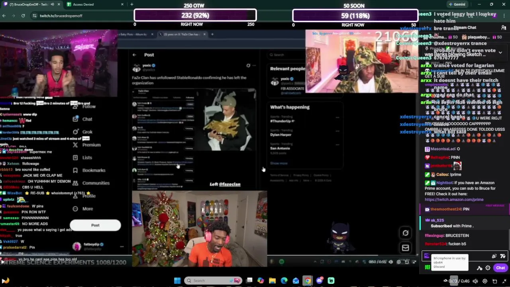
Task: Open the purple emote icon in chat input
Action: [x=426, y=256]
